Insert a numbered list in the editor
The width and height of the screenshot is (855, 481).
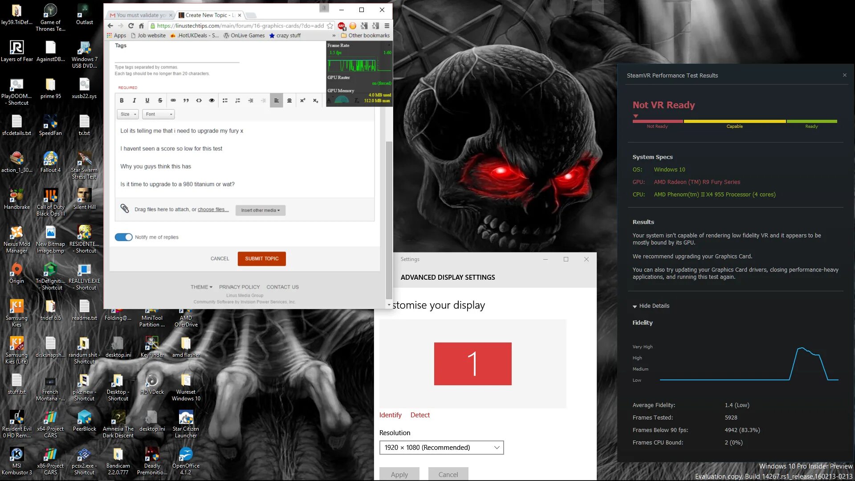click(238, 101)
